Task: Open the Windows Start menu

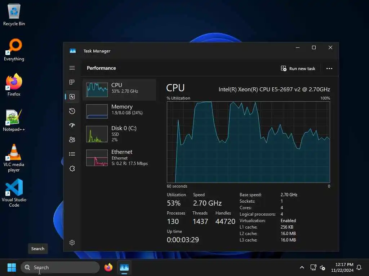Action: coord(12,267)
